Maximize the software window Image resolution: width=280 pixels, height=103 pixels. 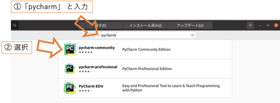pyautogui.click(x=268, y=25)
